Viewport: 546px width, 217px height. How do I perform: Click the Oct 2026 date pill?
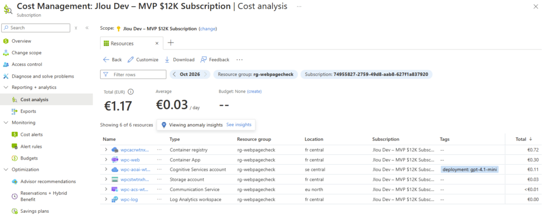tap(190, 74)
